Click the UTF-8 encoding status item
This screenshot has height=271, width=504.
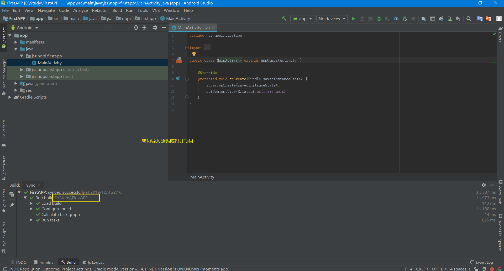coord(439,269)
